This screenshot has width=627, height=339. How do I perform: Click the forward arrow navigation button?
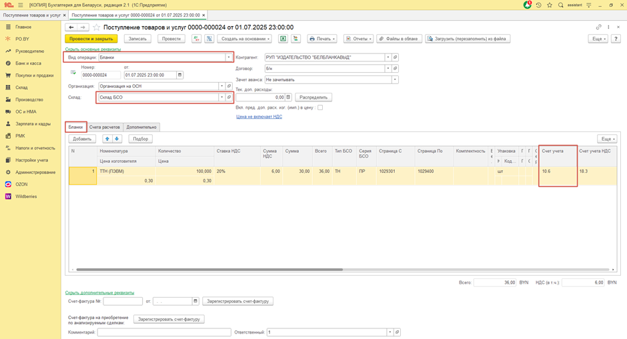pos(83,27)
